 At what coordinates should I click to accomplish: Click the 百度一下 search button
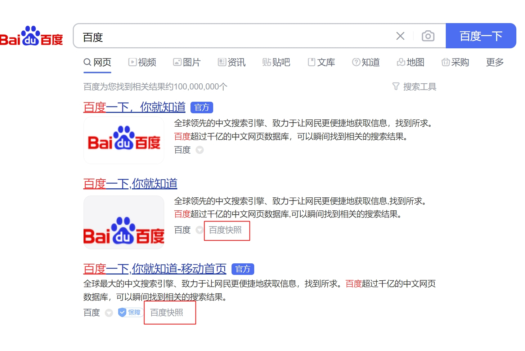point(481,36)
